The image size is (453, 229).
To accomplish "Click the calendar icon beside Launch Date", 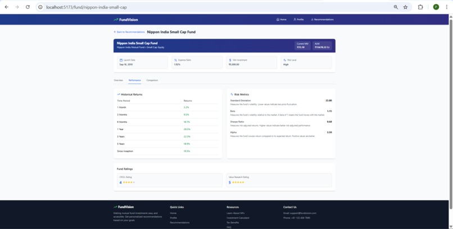I will [x=121, y=60].
